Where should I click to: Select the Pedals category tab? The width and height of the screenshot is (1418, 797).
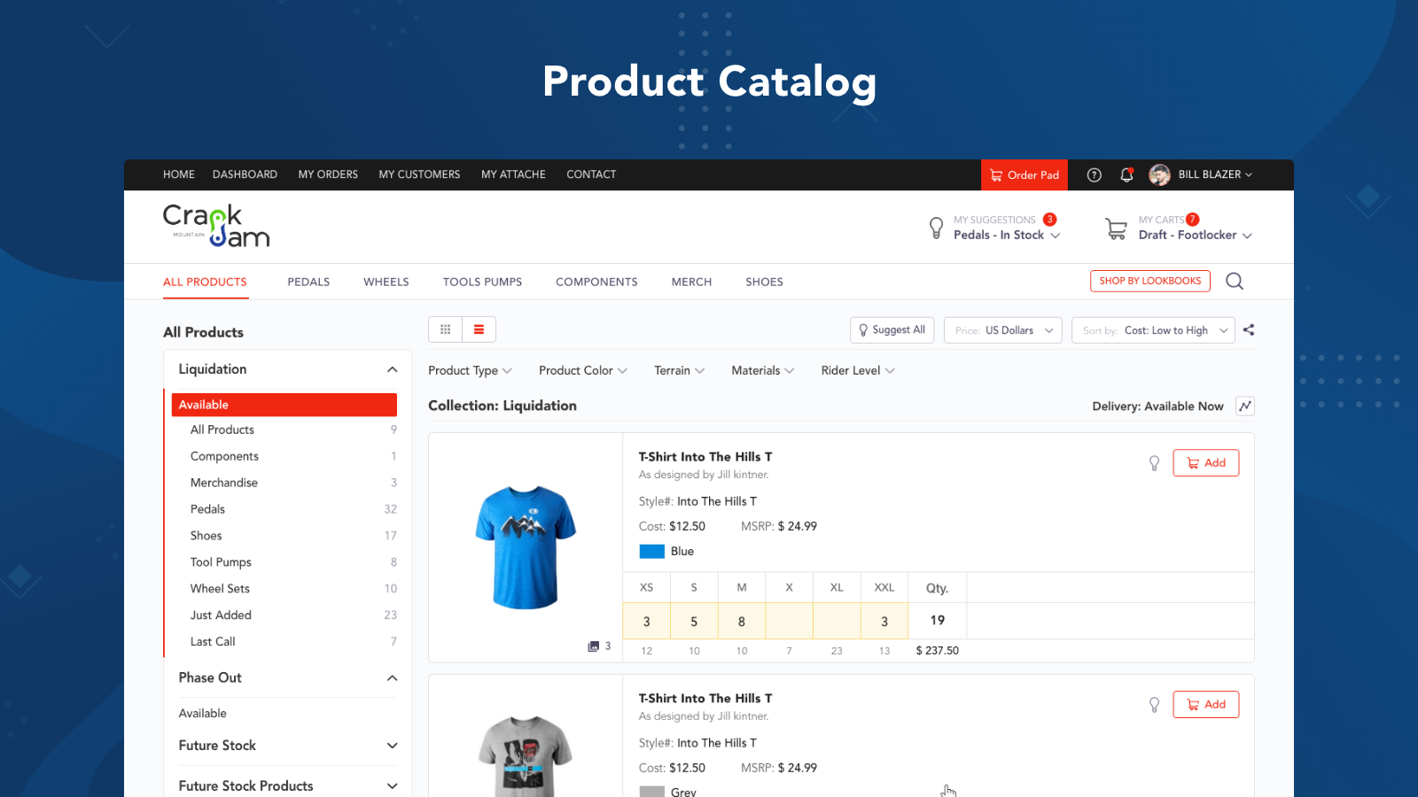click(x=308, y=282)
